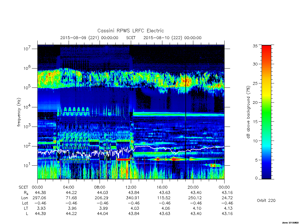
Task: Click the 10^7 frequency tick label
Action: (x=27, y=49)
